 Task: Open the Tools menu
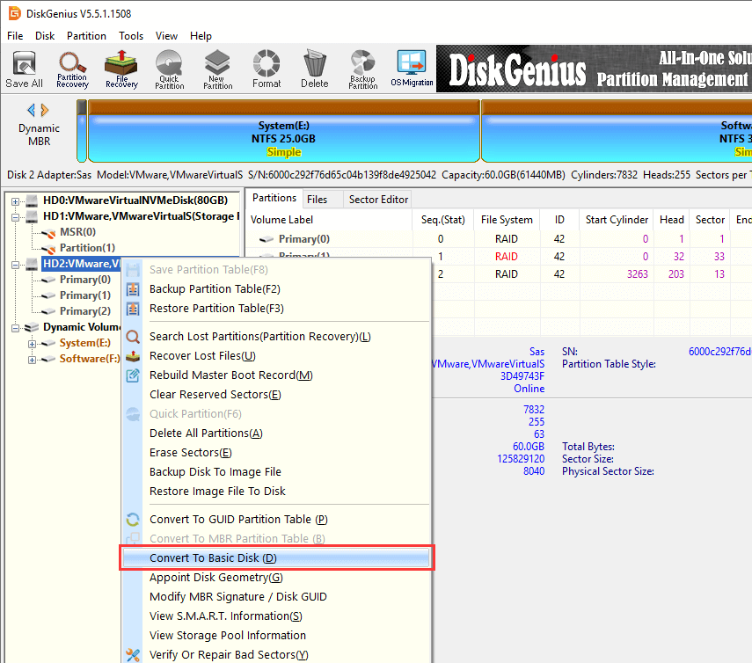(131, 36)
